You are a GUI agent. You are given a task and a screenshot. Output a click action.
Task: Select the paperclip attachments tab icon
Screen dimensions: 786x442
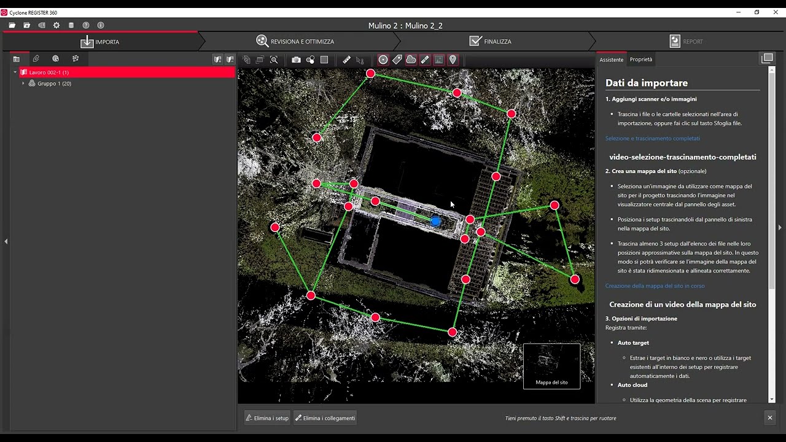click(x=36, y=59)
